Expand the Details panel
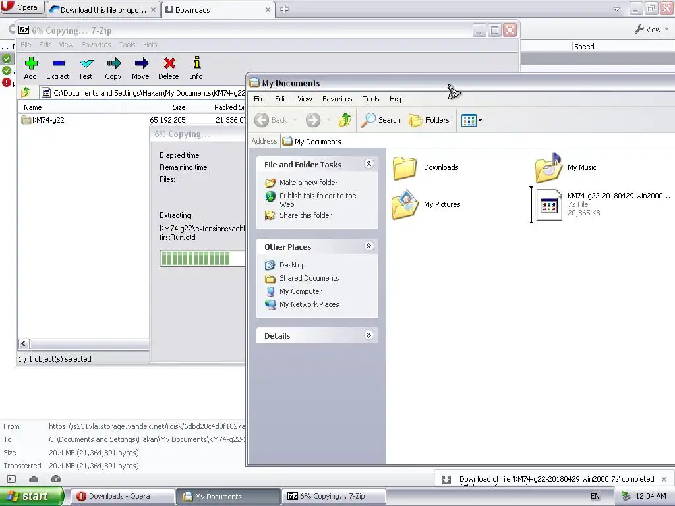675x506 pixels. click(368, 335)
